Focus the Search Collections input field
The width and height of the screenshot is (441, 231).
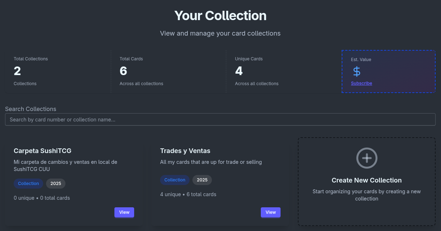click(220, 120)
